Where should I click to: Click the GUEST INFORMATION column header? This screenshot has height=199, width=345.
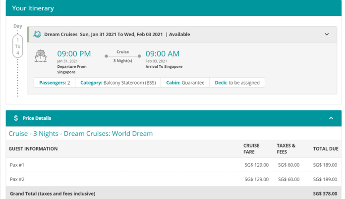pyautogui.click(x=33, y=149)
